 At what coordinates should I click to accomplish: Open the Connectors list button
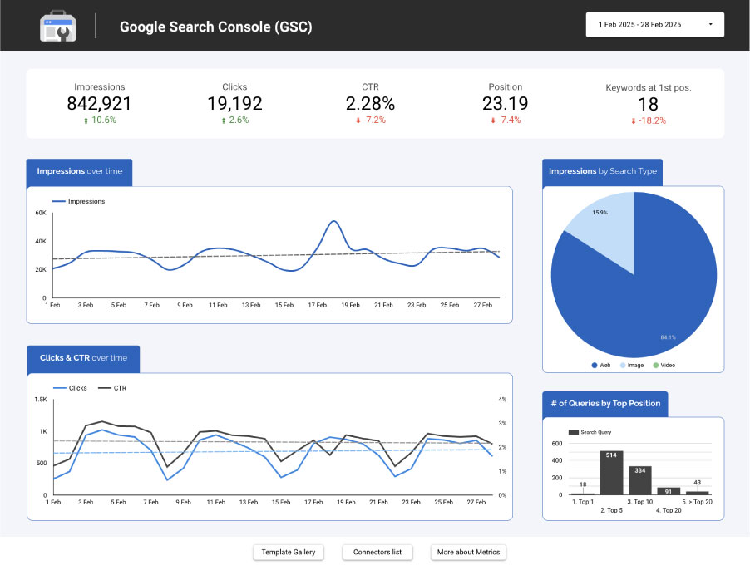[x=377, y=552]
